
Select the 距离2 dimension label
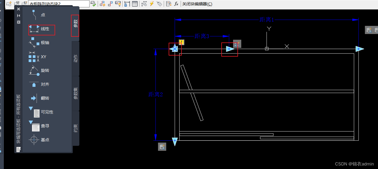pos(156,94)
